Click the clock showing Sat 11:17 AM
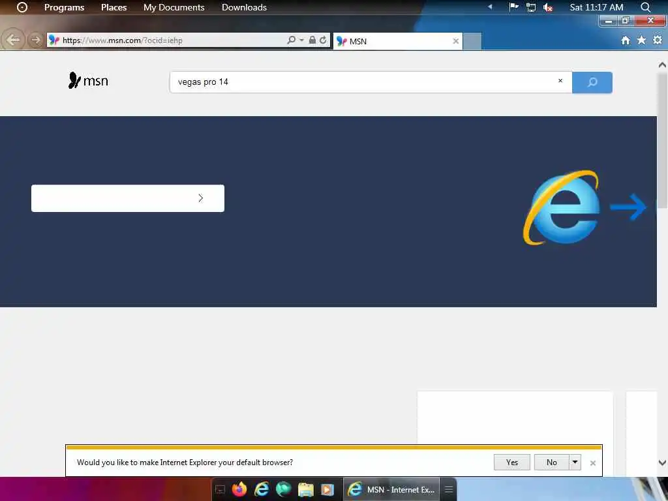The height and width of the screenshot is (501, 668). 596,7
